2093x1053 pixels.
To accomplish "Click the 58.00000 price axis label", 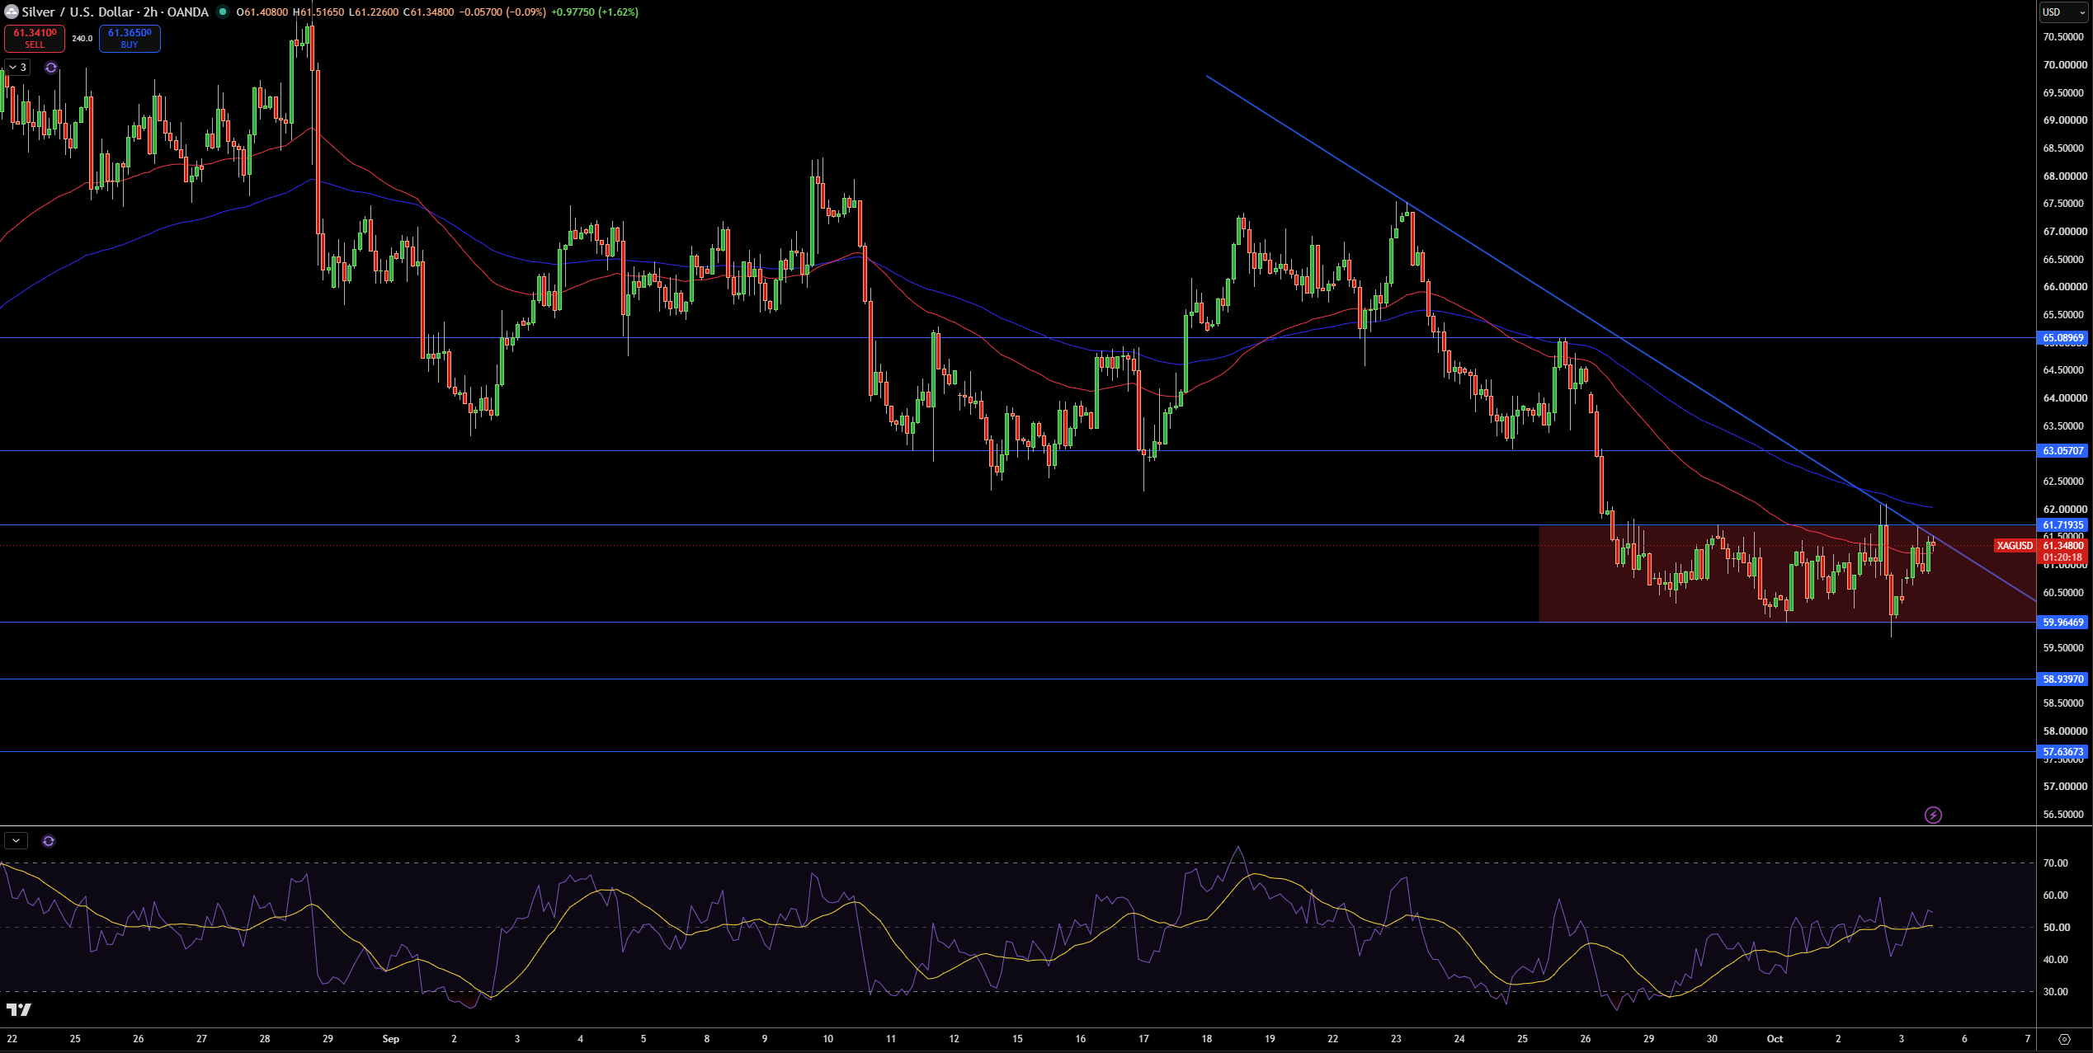I will pos(2065,731).
